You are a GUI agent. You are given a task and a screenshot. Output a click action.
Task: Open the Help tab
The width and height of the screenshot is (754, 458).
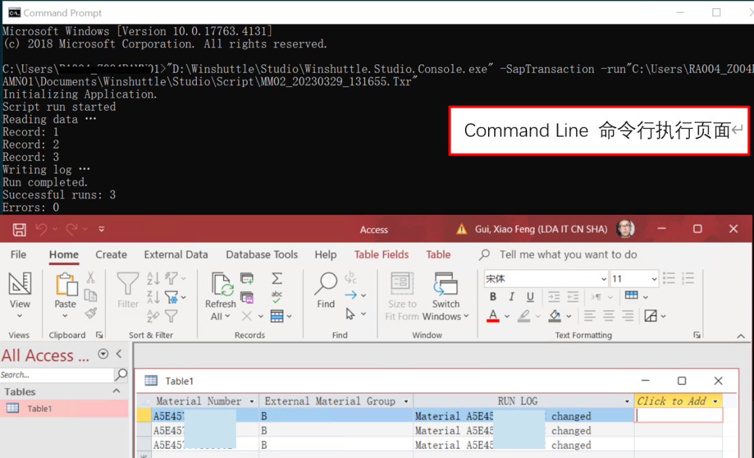coord(325,254)
